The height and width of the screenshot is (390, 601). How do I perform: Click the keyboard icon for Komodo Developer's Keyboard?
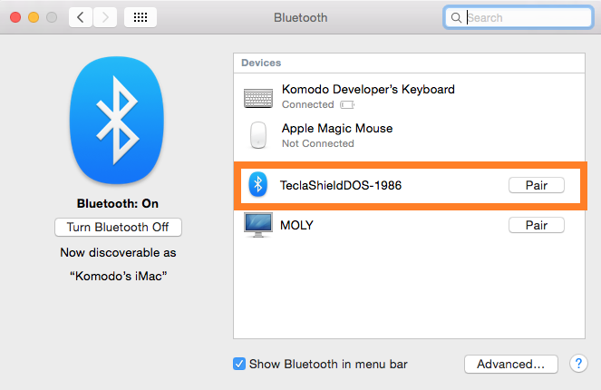pyautogui.click(x=258, y=97)
